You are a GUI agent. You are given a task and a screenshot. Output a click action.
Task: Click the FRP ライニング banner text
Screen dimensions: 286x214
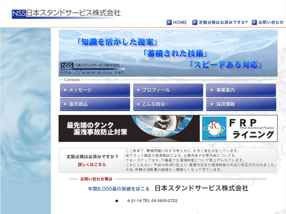[x=252, y=129]
